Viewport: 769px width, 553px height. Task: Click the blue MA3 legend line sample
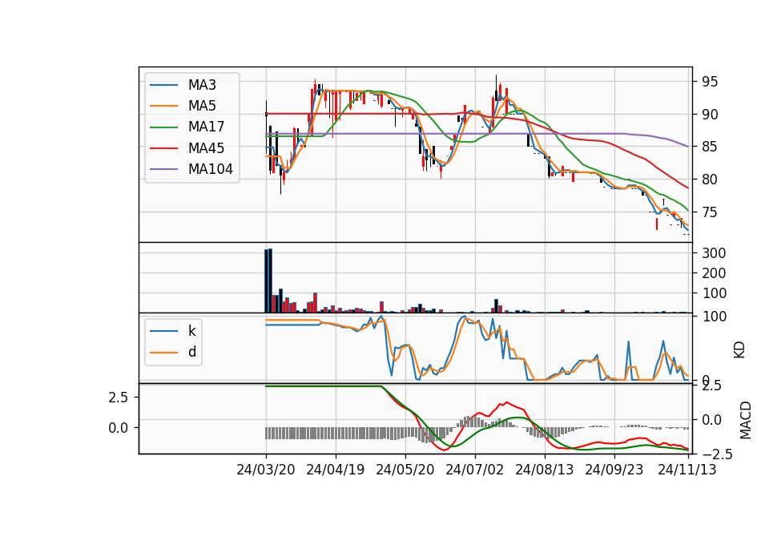(163, 86)
